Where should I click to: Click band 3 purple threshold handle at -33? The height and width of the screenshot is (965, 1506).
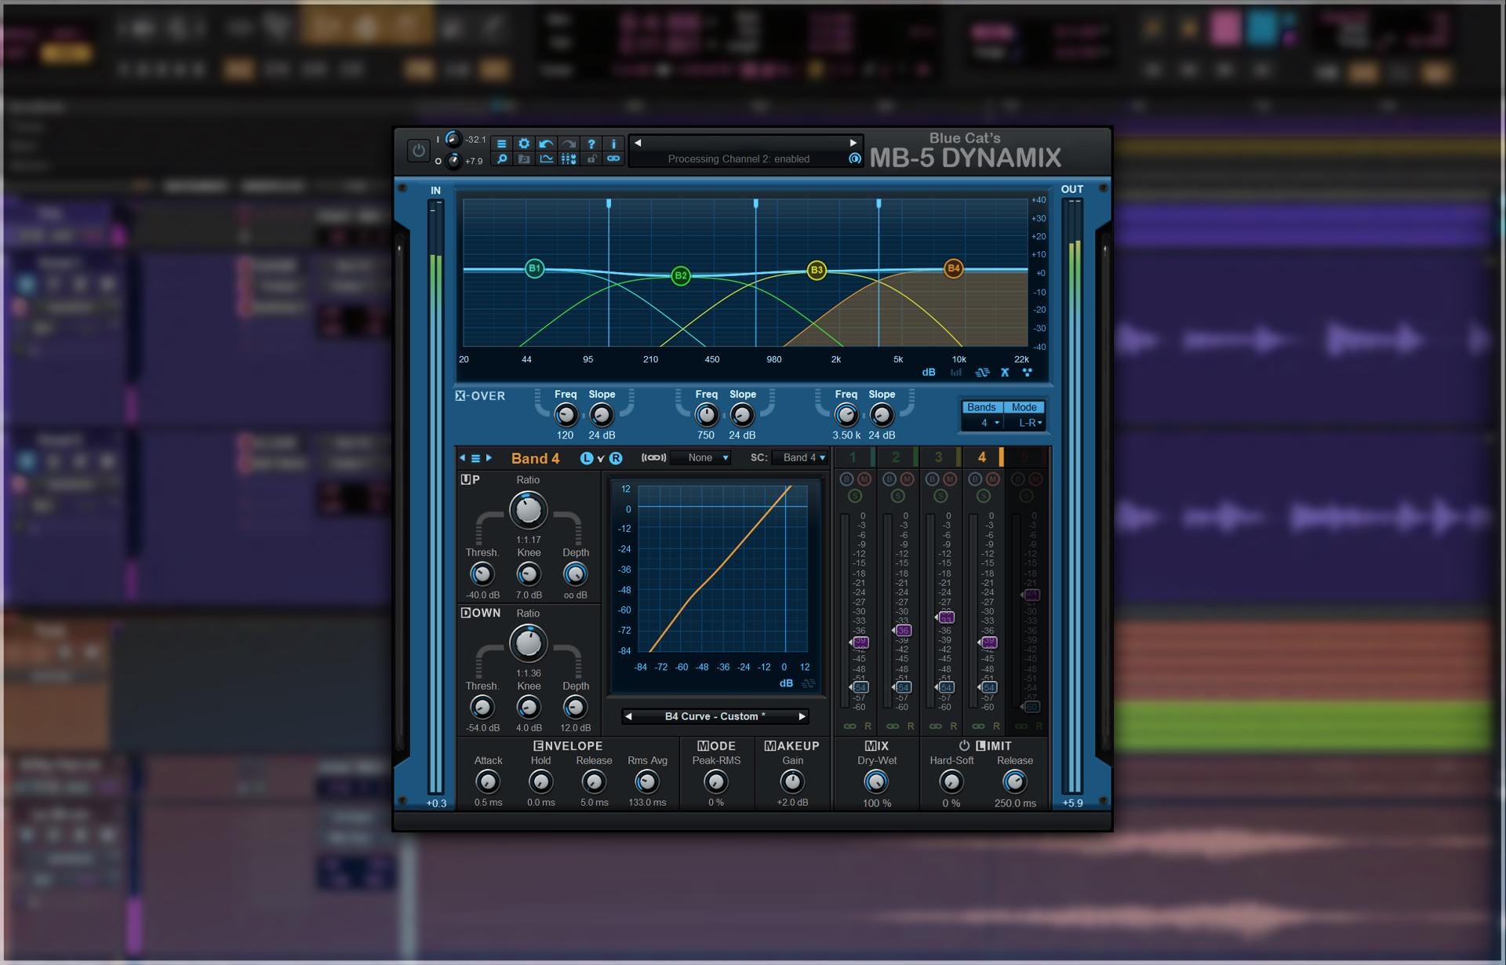[945, 618]
